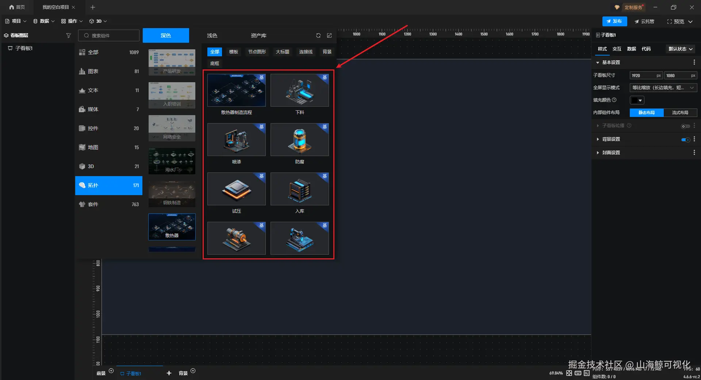The image size is (701, 380).
Task: Filter topology by 模板
Action: click(234, 52)
